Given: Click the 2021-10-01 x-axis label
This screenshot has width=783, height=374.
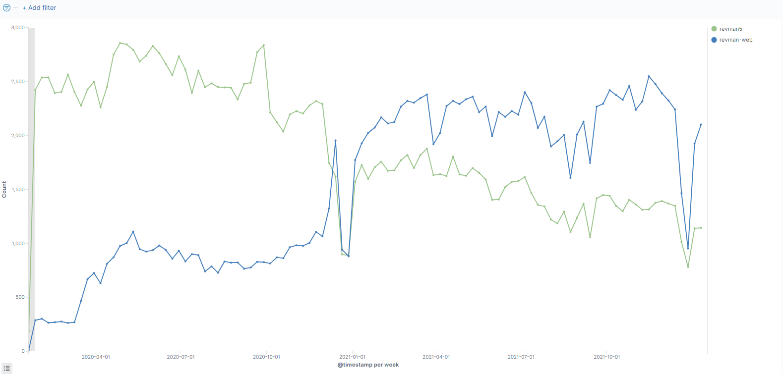Looking at the screenshot, I should 606,357.
